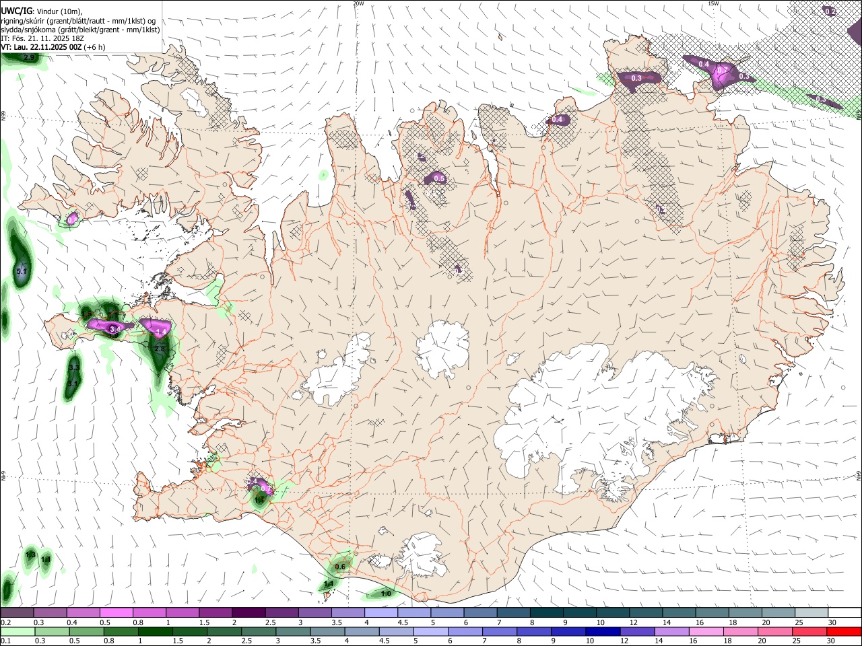Click the 1.0 value off the south coast
862x646 pixels.
coord(386,594)
